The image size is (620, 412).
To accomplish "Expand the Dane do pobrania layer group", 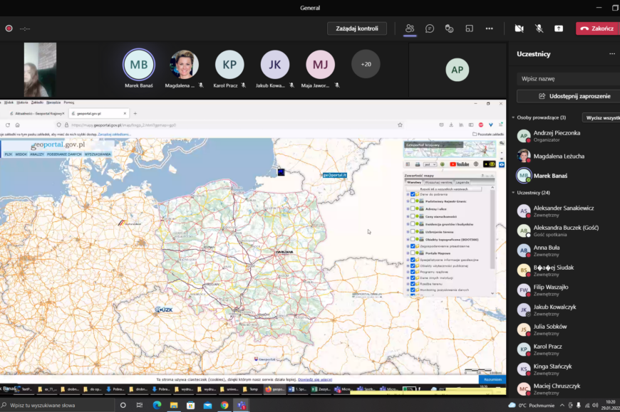I will (x=408, y=194).
